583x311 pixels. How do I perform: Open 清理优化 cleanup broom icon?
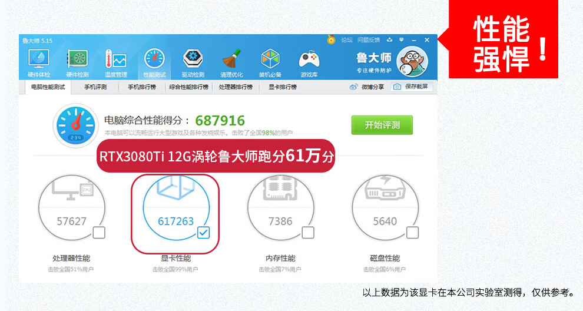click(231, 62)
